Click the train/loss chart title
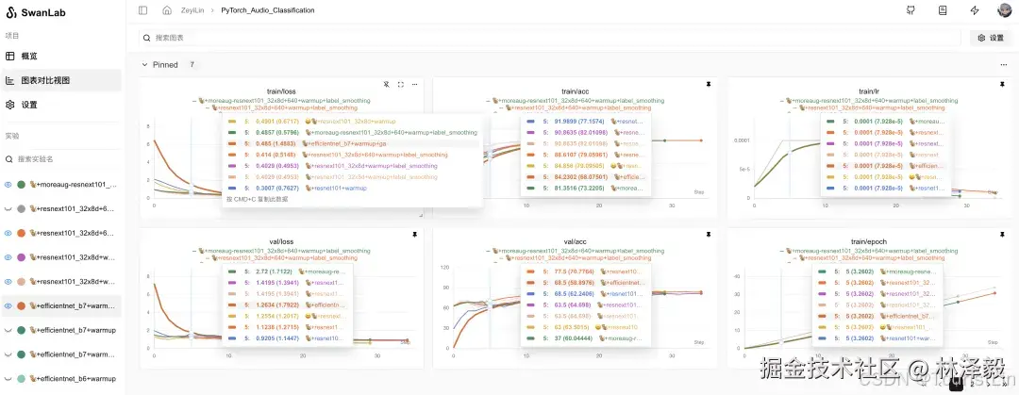Screen dimensions: 1019x395 coord(281,91)
